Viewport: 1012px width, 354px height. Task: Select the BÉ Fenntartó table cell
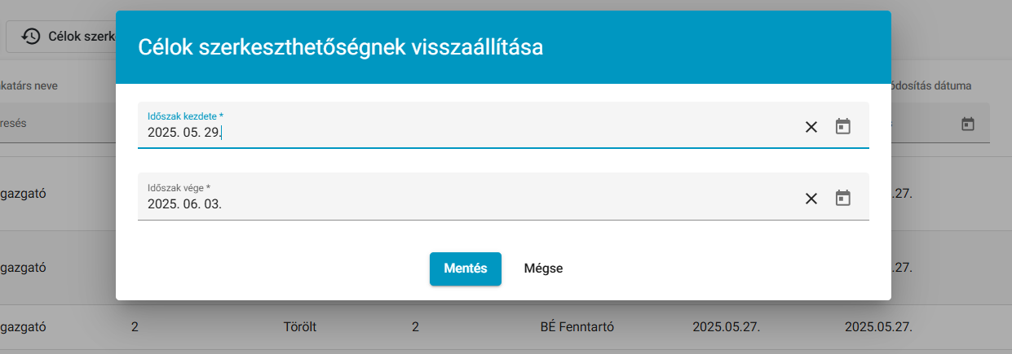(577, 327)
